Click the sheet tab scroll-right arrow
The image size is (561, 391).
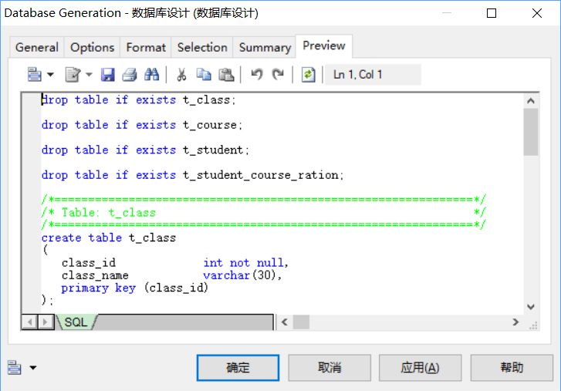tap(46, 322)
